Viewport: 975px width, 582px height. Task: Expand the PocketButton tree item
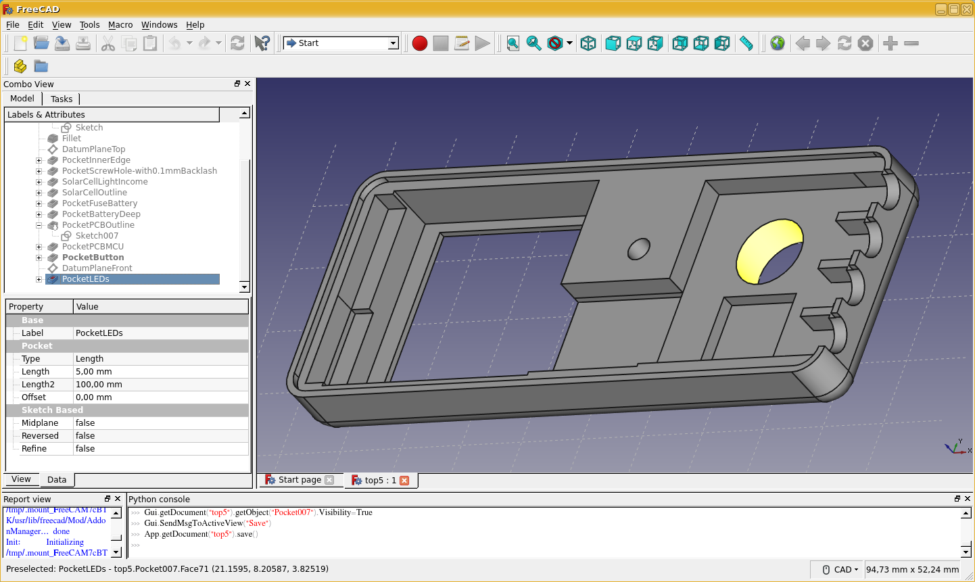coord(39,258)
